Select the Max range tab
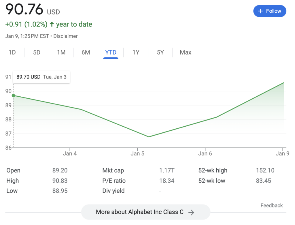Screen dimensions: 295x225 [x=186, y=52]
